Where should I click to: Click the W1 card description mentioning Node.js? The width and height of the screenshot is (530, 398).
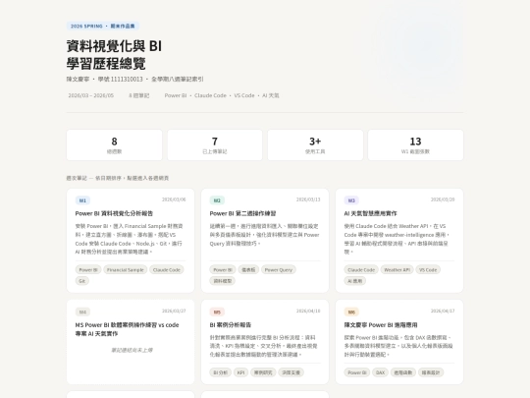coord(130,239)
